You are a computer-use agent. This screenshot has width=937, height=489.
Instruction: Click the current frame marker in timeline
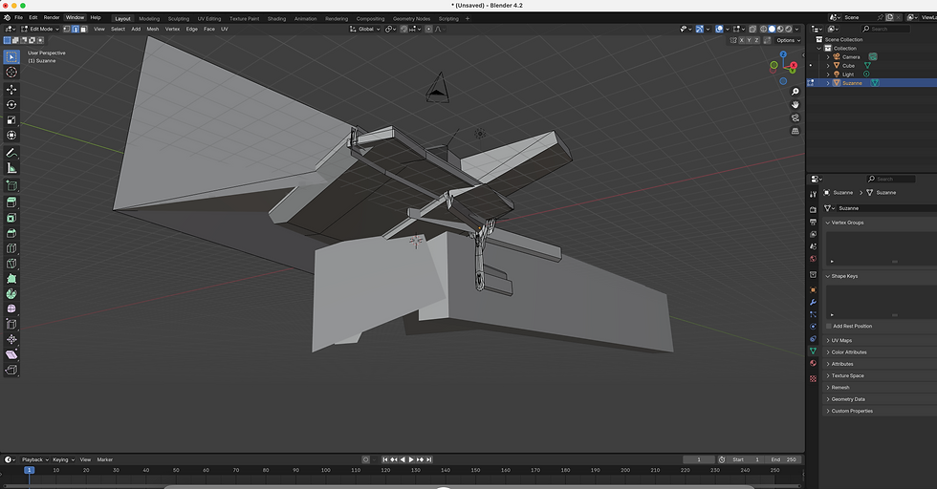[29, 471]
